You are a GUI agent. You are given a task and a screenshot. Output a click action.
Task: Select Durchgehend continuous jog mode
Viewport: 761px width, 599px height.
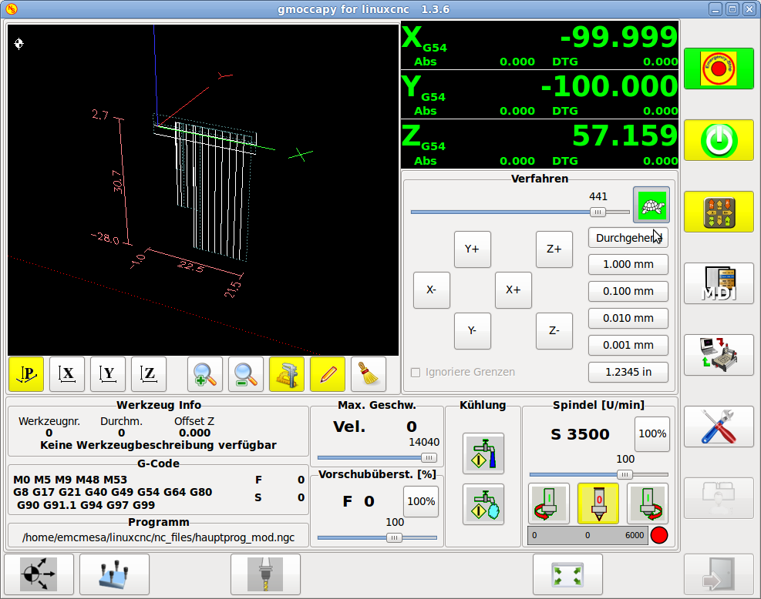(628, 238)
